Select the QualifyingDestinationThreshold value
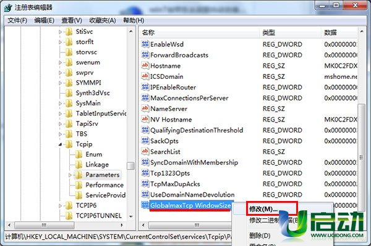The width and height of the screenshot is (371, 246). click(197, 130)
